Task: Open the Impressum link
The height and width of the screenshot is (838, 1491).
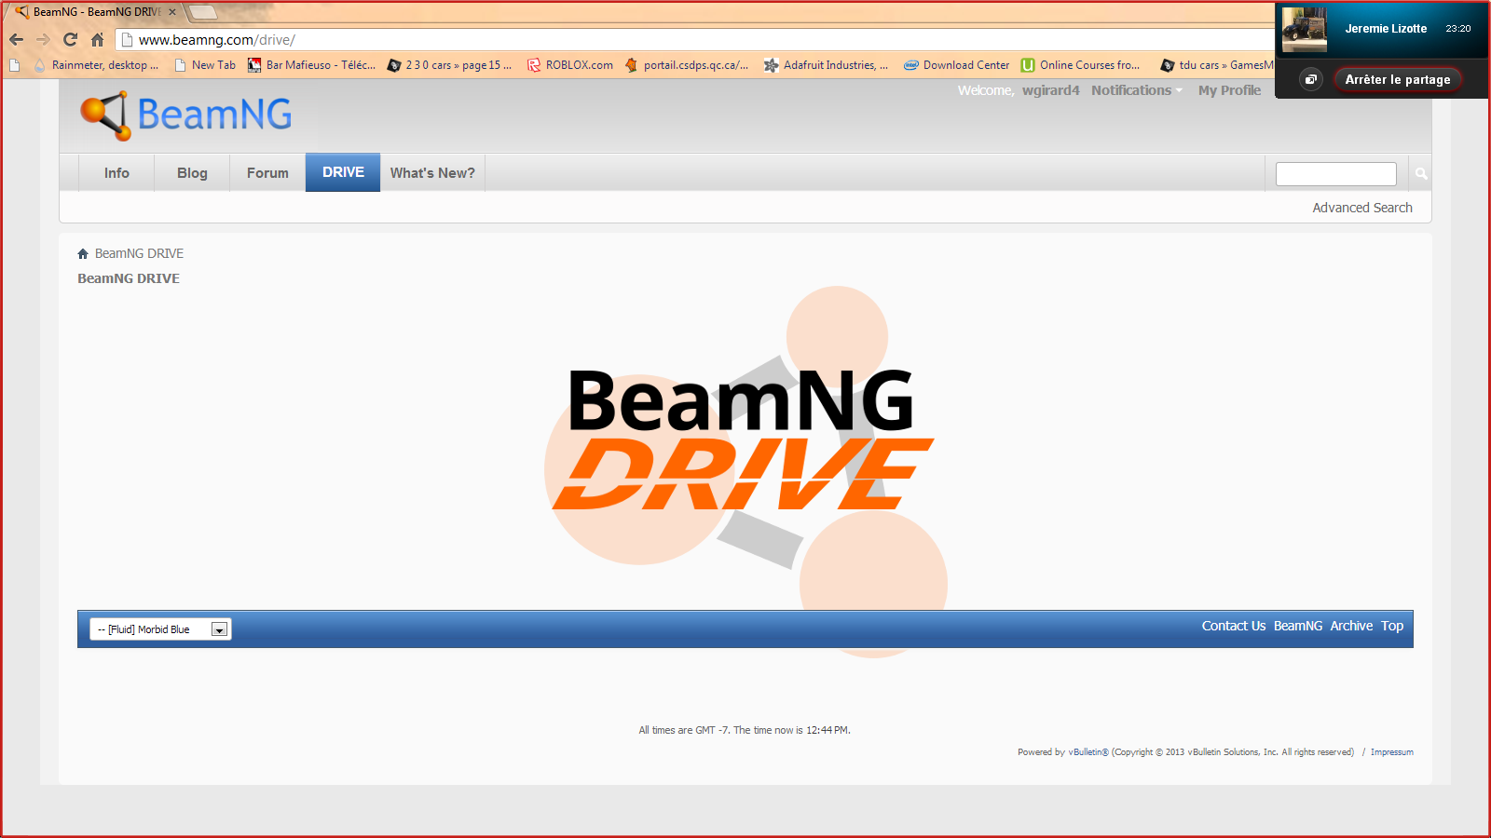Action: coord(1391,752)
